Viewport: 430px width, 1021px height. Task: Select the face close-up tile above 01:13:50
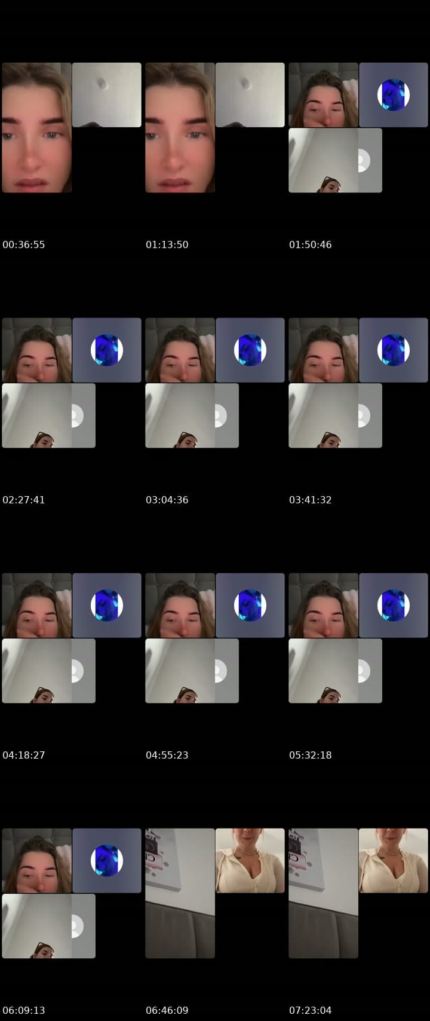[180, 127]
